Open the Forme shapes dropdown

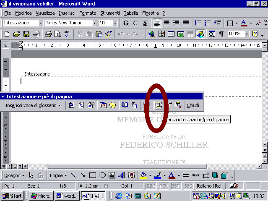pyautogui.click(x=58, y=175)
